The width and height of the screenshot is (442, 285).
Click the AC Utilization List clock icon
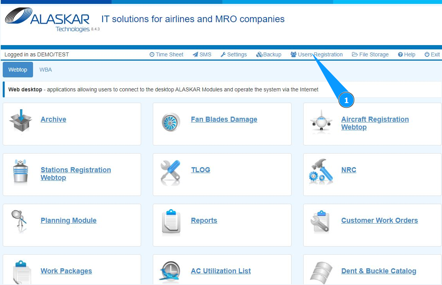[x=170, y=271]
